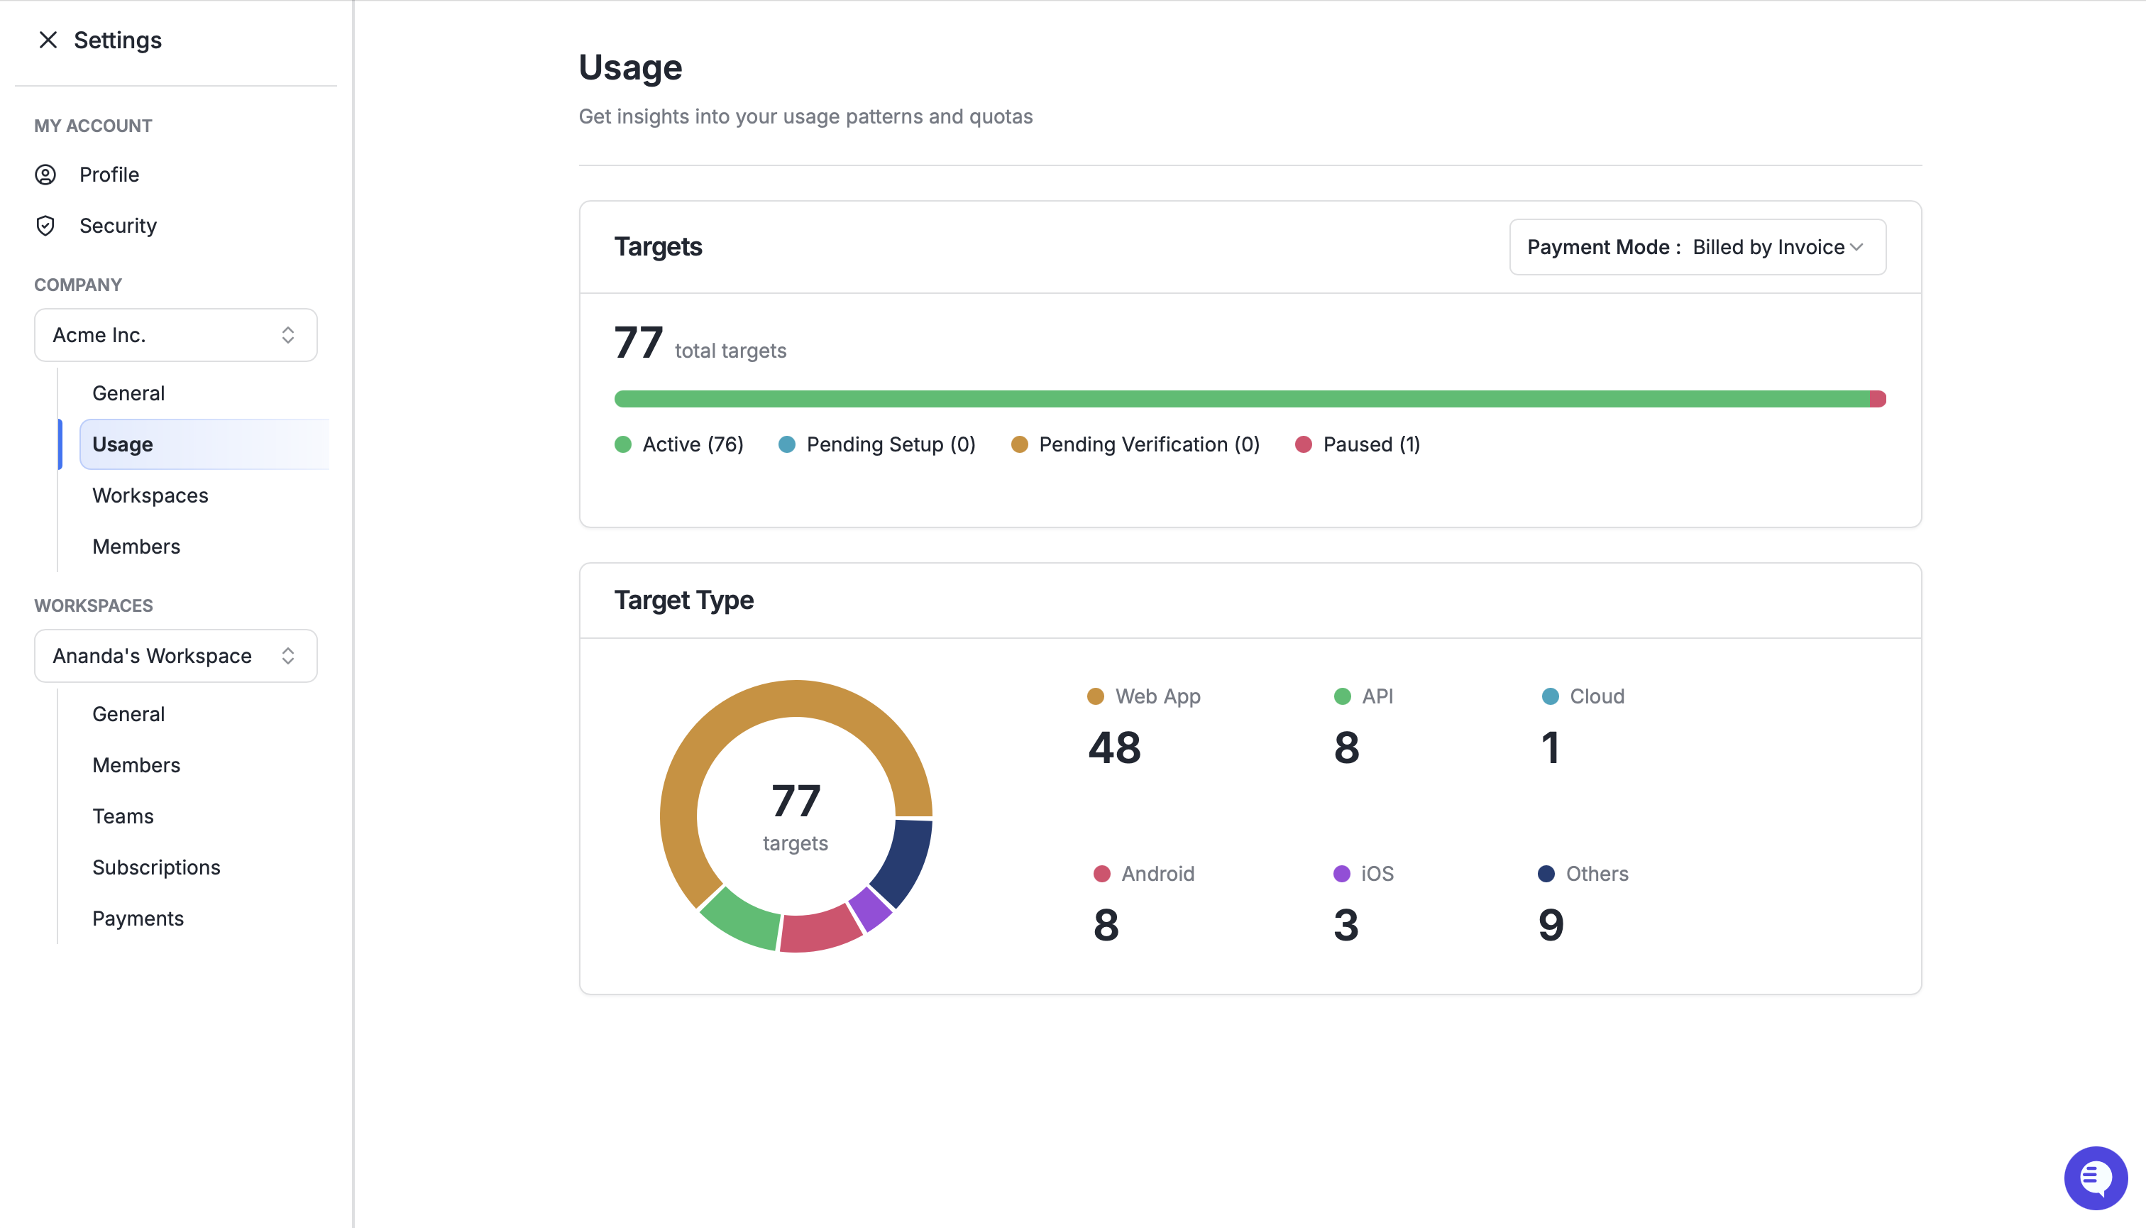2146x1228 pixels.
Task: Click the Acme Inc. selector arrows
Action: pyautogui.click(x=287, y=335)
